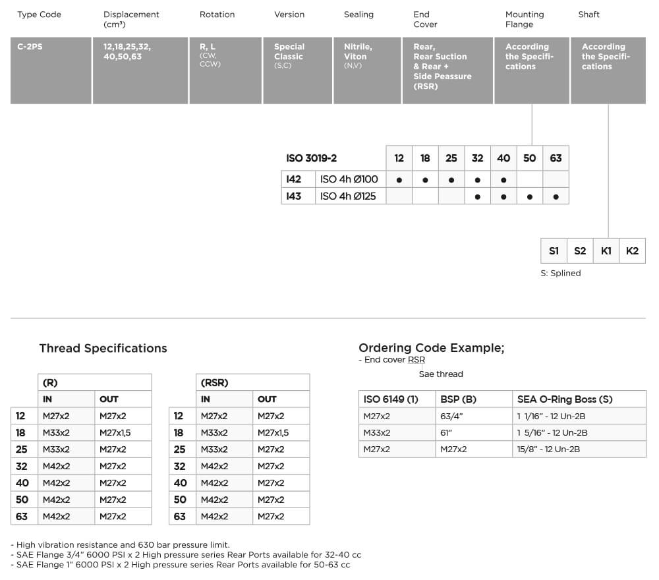Select the S1 shaft option
This screenshot has width=659, height=580.
[x=554, y=251]
